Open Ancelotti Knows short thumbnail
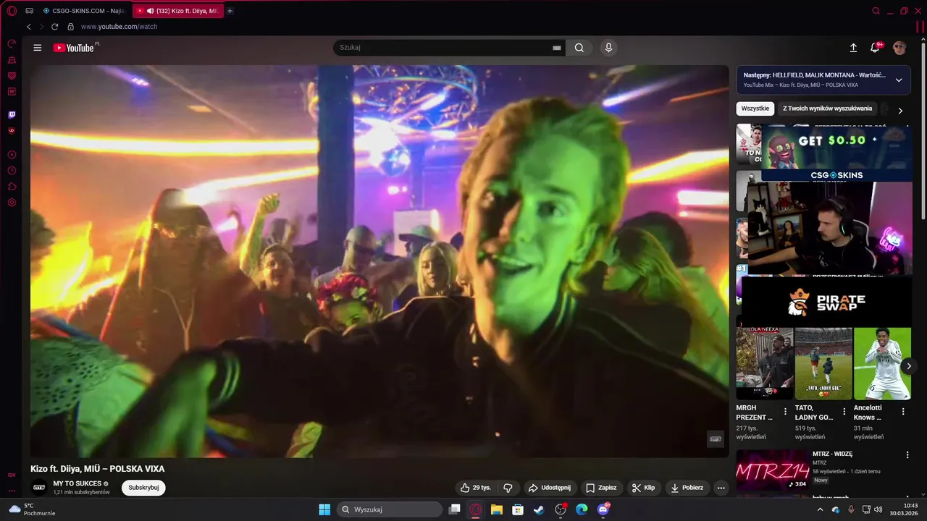Image resolution: width=927 pixels, height=521 pixels. 882,363
